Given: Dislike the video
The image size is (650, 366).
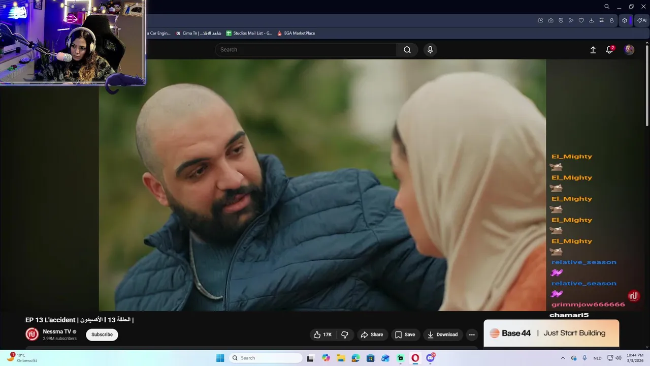Looking at the screenshot, I should (x=345, y=334).
